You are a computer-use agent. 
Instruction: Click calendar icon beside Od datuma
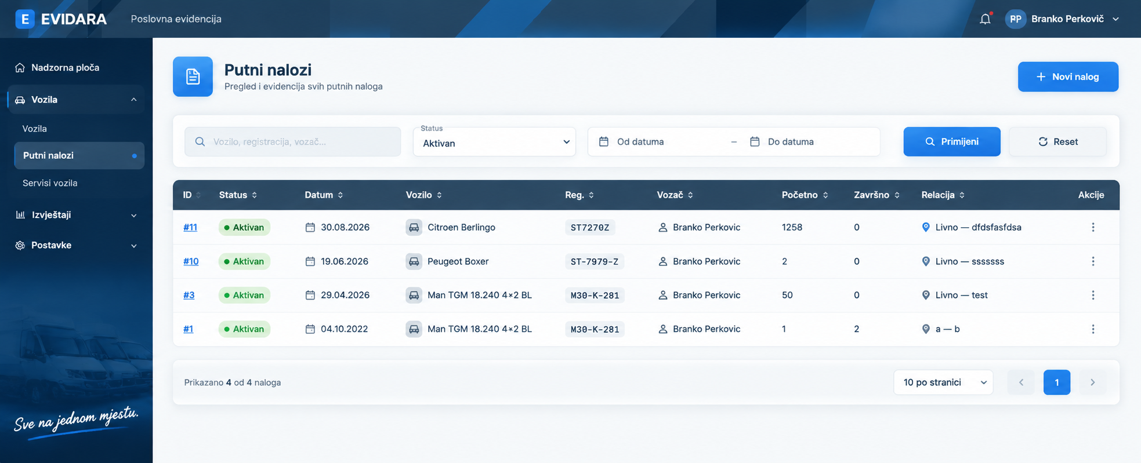click(x=604, y=141)
